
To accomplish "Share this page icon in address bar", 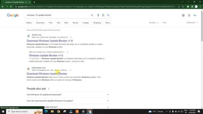I will tap(179, 7).
